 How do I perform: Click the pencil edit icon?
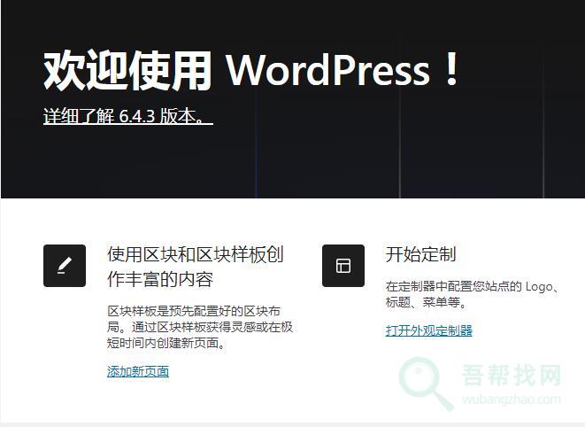[65, 266]
